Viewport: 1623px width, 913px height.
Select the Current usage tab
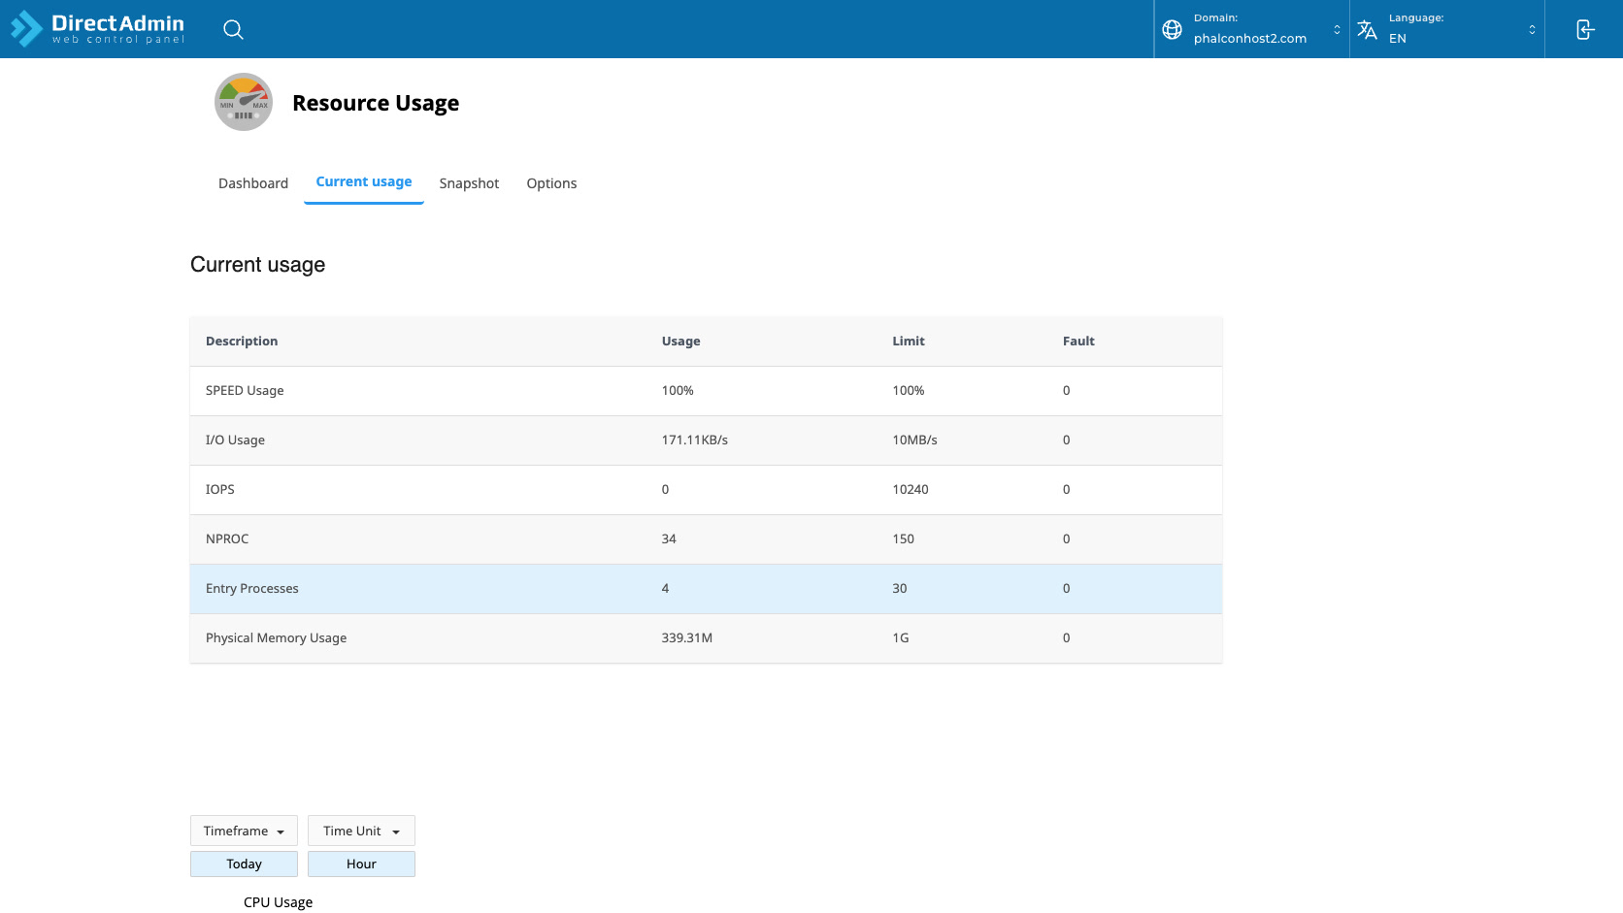(x=364, y=181)
